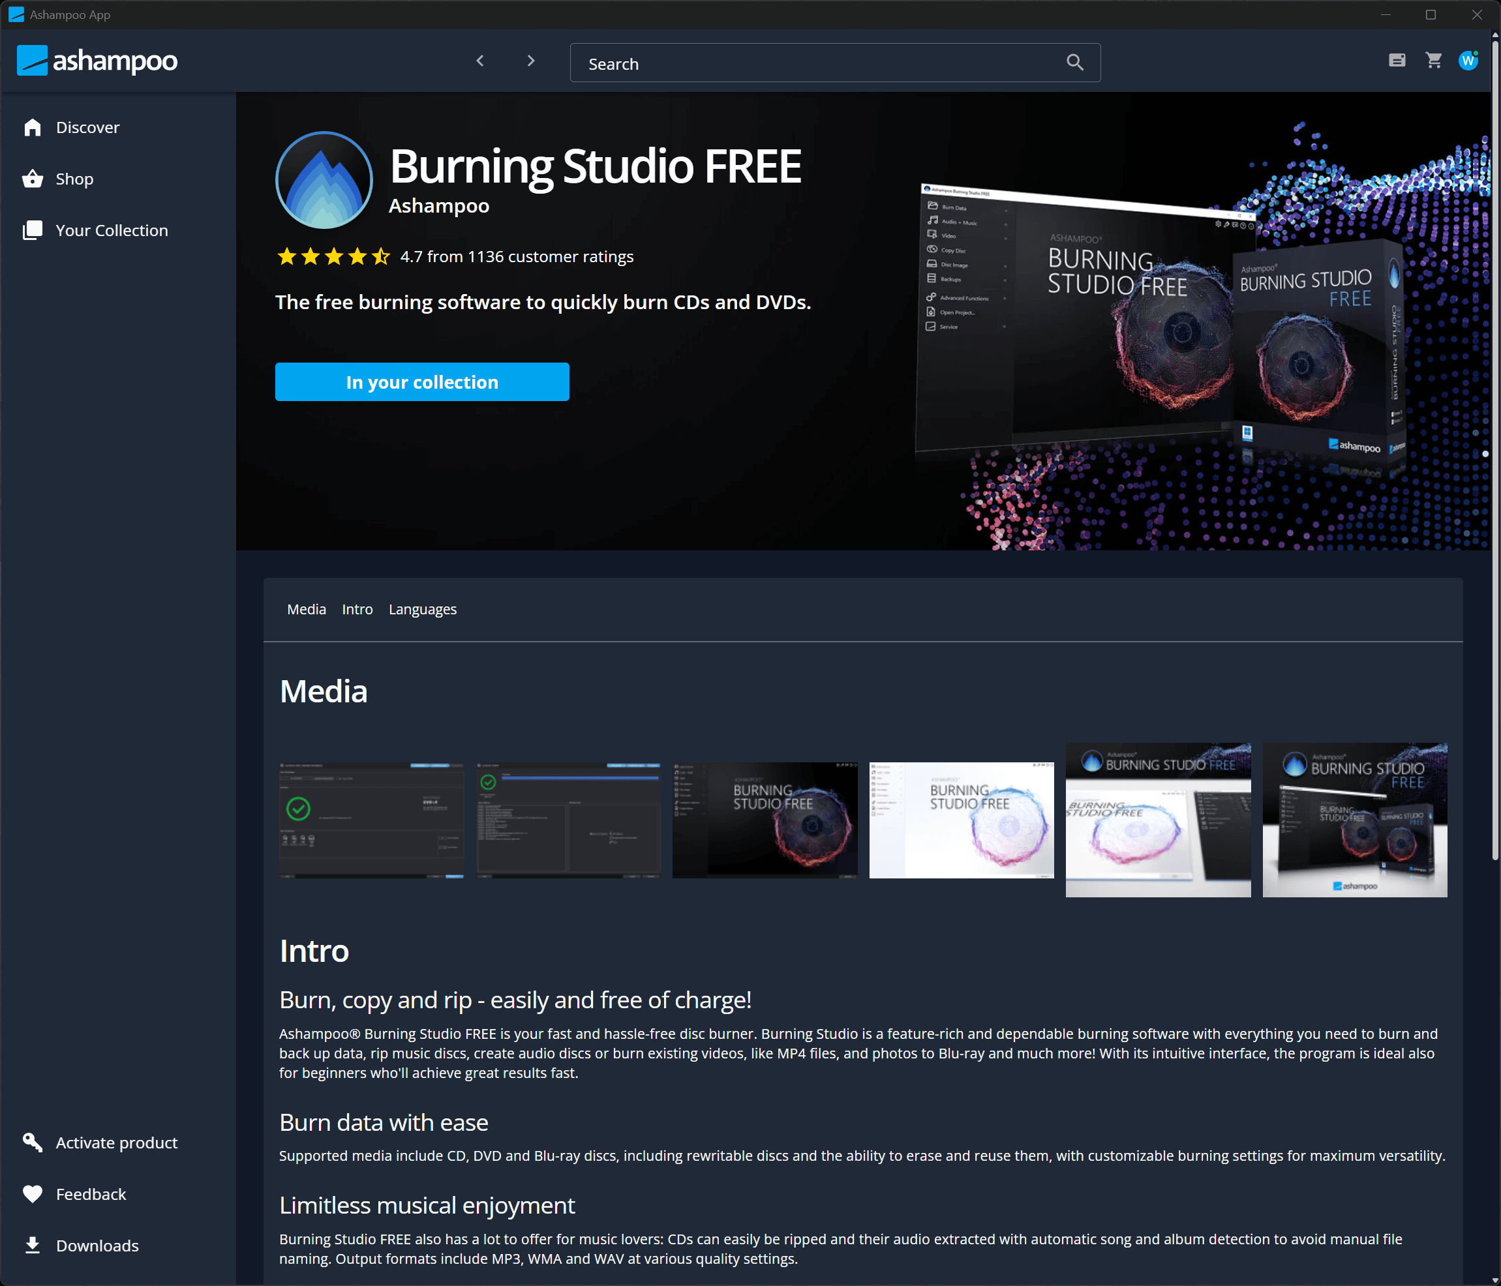The height and width of the screenshot is (1286, 1501).
Task: Click the Activate product key icon
Action: (33, 1143)
